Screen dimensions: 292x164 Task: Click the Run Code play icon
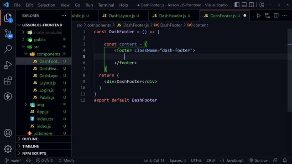[x=259, y=15]
